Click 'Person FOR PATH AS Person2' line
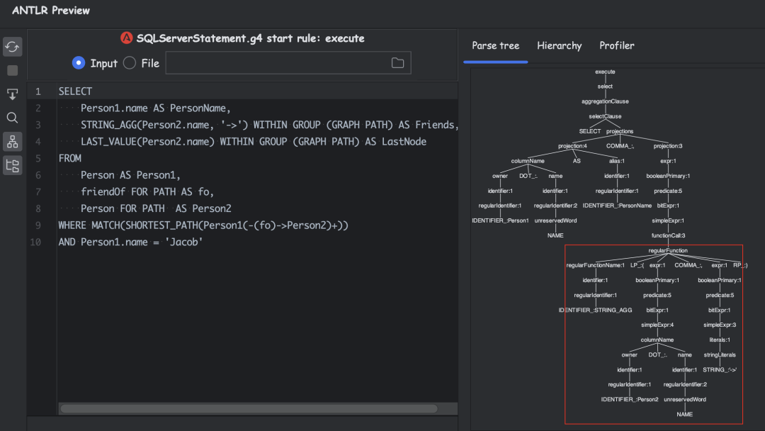The width and height of the screenshot is (765, 431). (x=156, y=208)
